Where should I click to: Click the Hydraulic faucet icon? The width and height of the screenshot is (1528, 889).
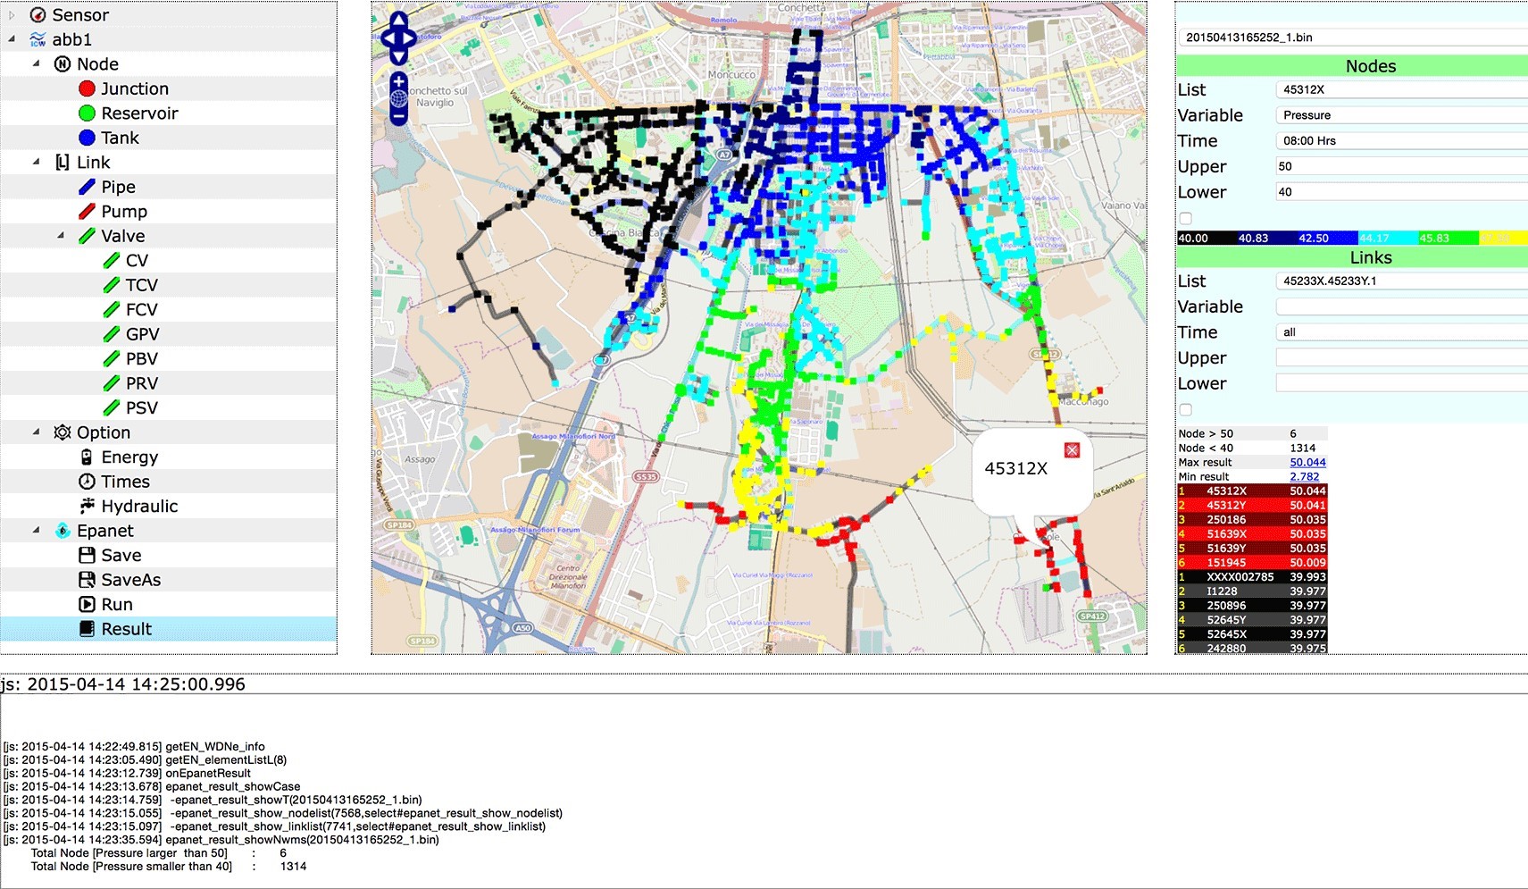point(87,507)
